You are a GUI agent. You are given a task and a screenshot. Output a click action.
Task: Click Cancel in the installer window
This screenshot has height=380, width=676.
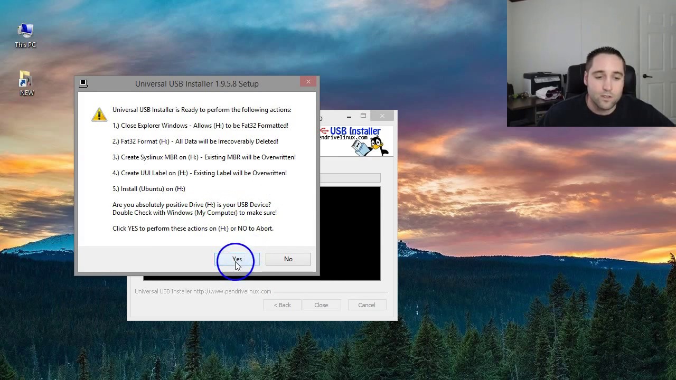point(367,305)
